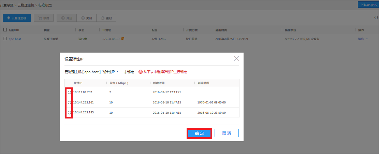Click the plus icon on 云物理主机 button
This screenshot has height=154, width=379.
click(9, 18)
